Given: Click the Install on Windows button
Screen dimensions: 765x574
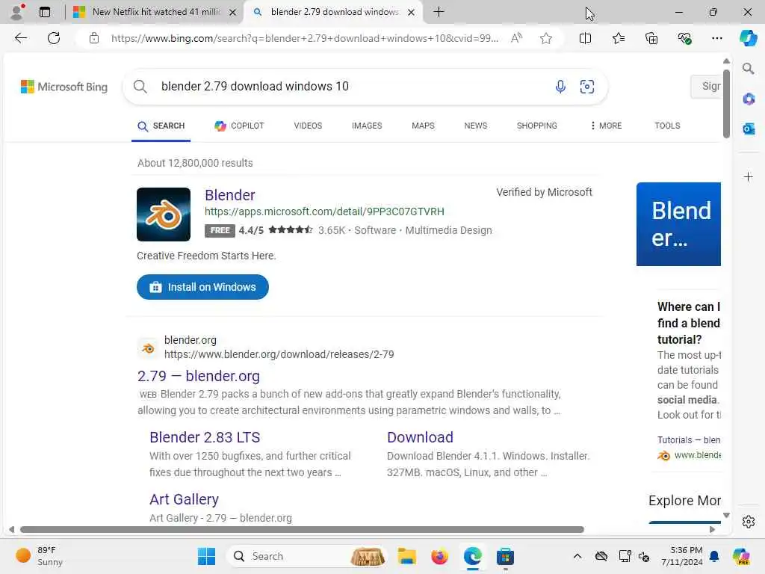Looking at the screenshot, I should click(202, 287).
